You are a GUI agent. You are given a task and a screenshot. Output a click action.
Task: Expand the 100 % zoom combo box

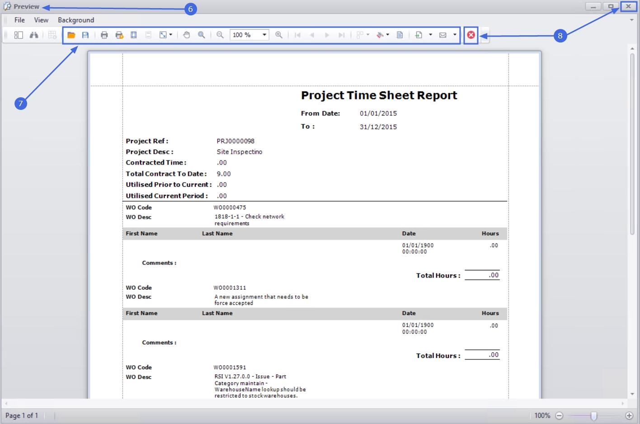tap(264, 35)
